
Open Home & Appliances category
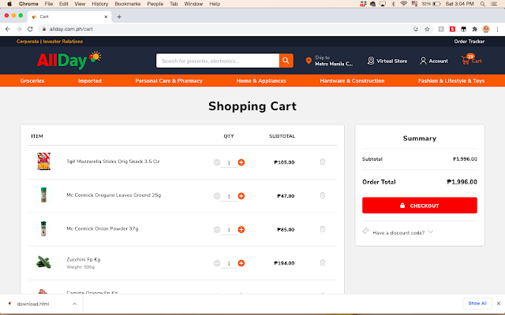261,80
